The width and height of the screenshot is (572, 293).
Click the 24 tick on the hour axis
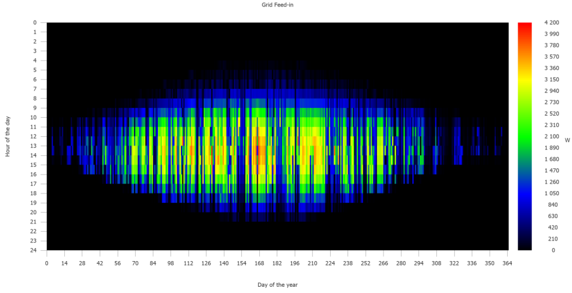click(33, 250)
